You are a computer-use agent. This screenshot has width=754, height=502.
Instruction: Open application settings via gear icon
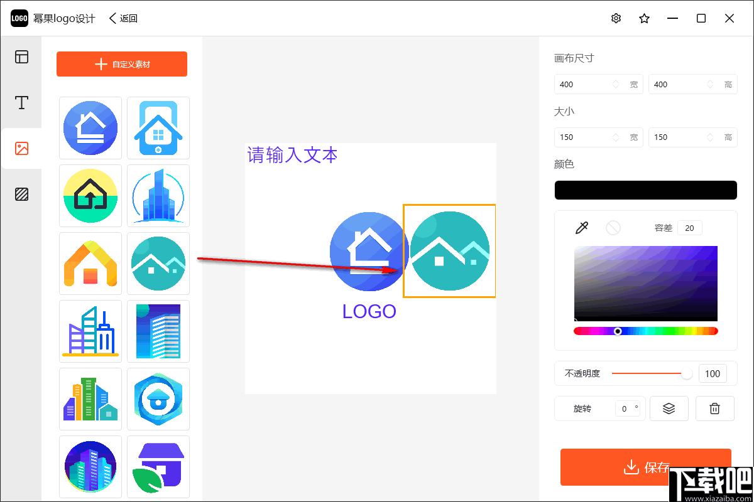[616, 18]
